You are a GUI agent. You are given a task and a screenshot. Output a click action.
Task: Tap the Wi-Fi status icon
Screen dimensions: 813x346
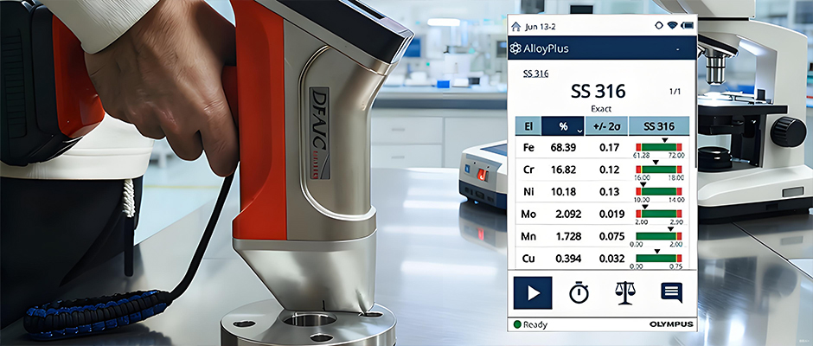pyautogui.click(x=672, y=25)
